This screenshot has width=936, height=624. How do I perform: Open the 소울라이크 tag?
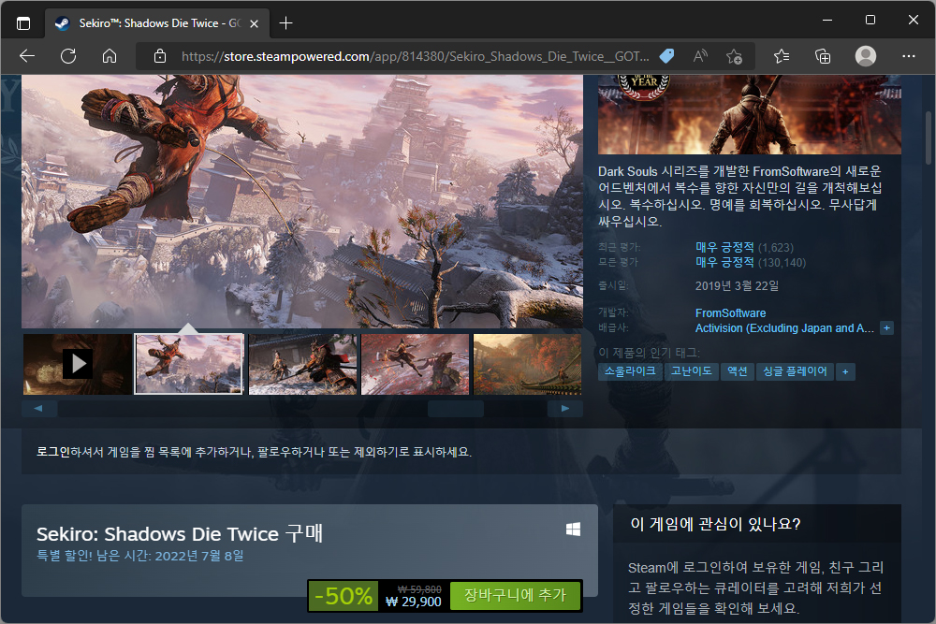[x=630, y=371]
